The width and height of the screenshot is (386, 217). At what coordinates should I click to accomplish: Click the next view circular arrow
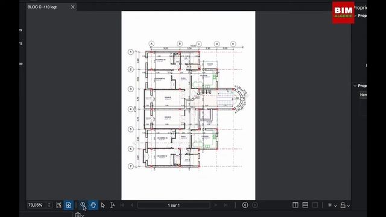255,205
